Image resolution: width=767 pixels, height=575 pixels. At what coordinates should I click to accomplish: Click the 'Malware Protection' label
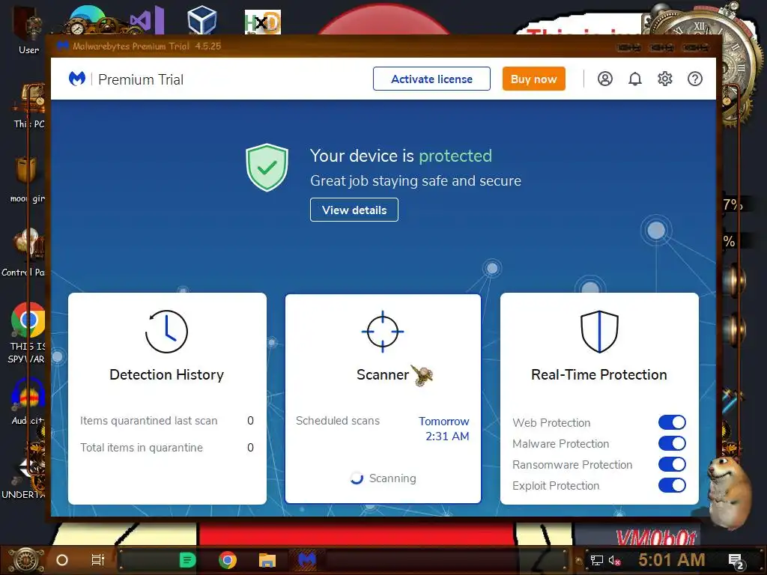(x=560, y=443)
